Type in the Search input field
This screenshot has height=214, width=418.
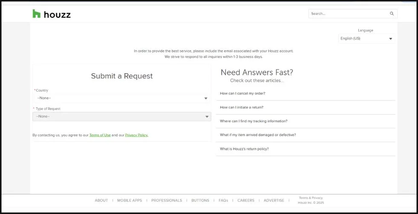(347, 14)
